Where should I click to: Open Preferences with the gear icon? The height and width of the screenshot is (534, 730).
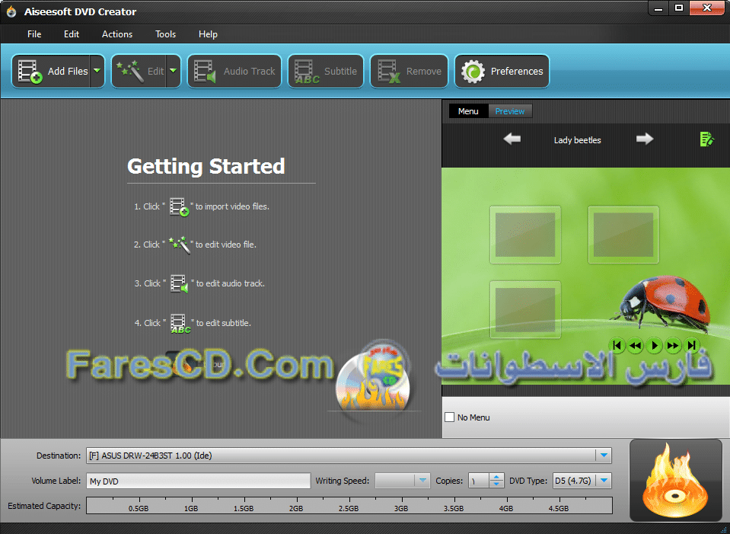point(473,72)
